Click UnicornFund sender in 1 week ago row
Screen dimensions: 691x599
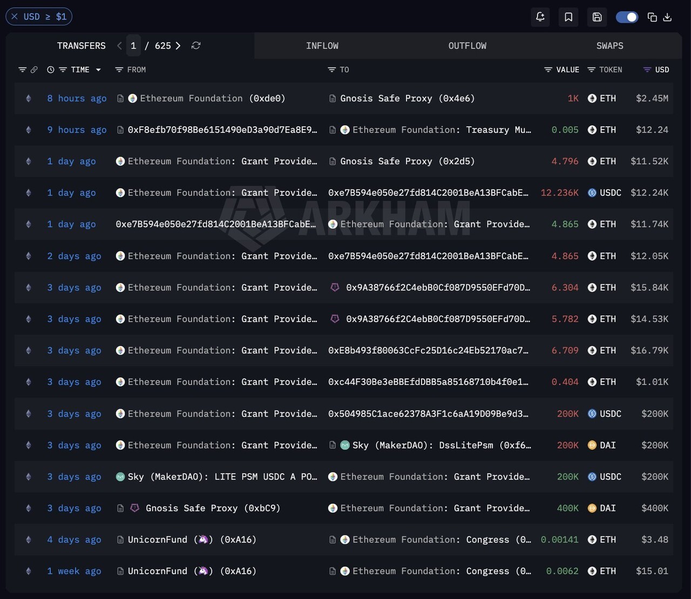click(192, 571)
